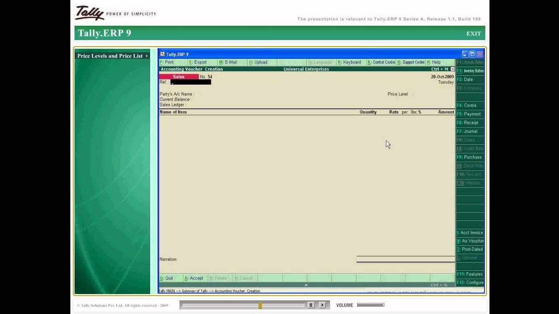
Task: Open the Upload option
Action: click(x=258, y=62)
